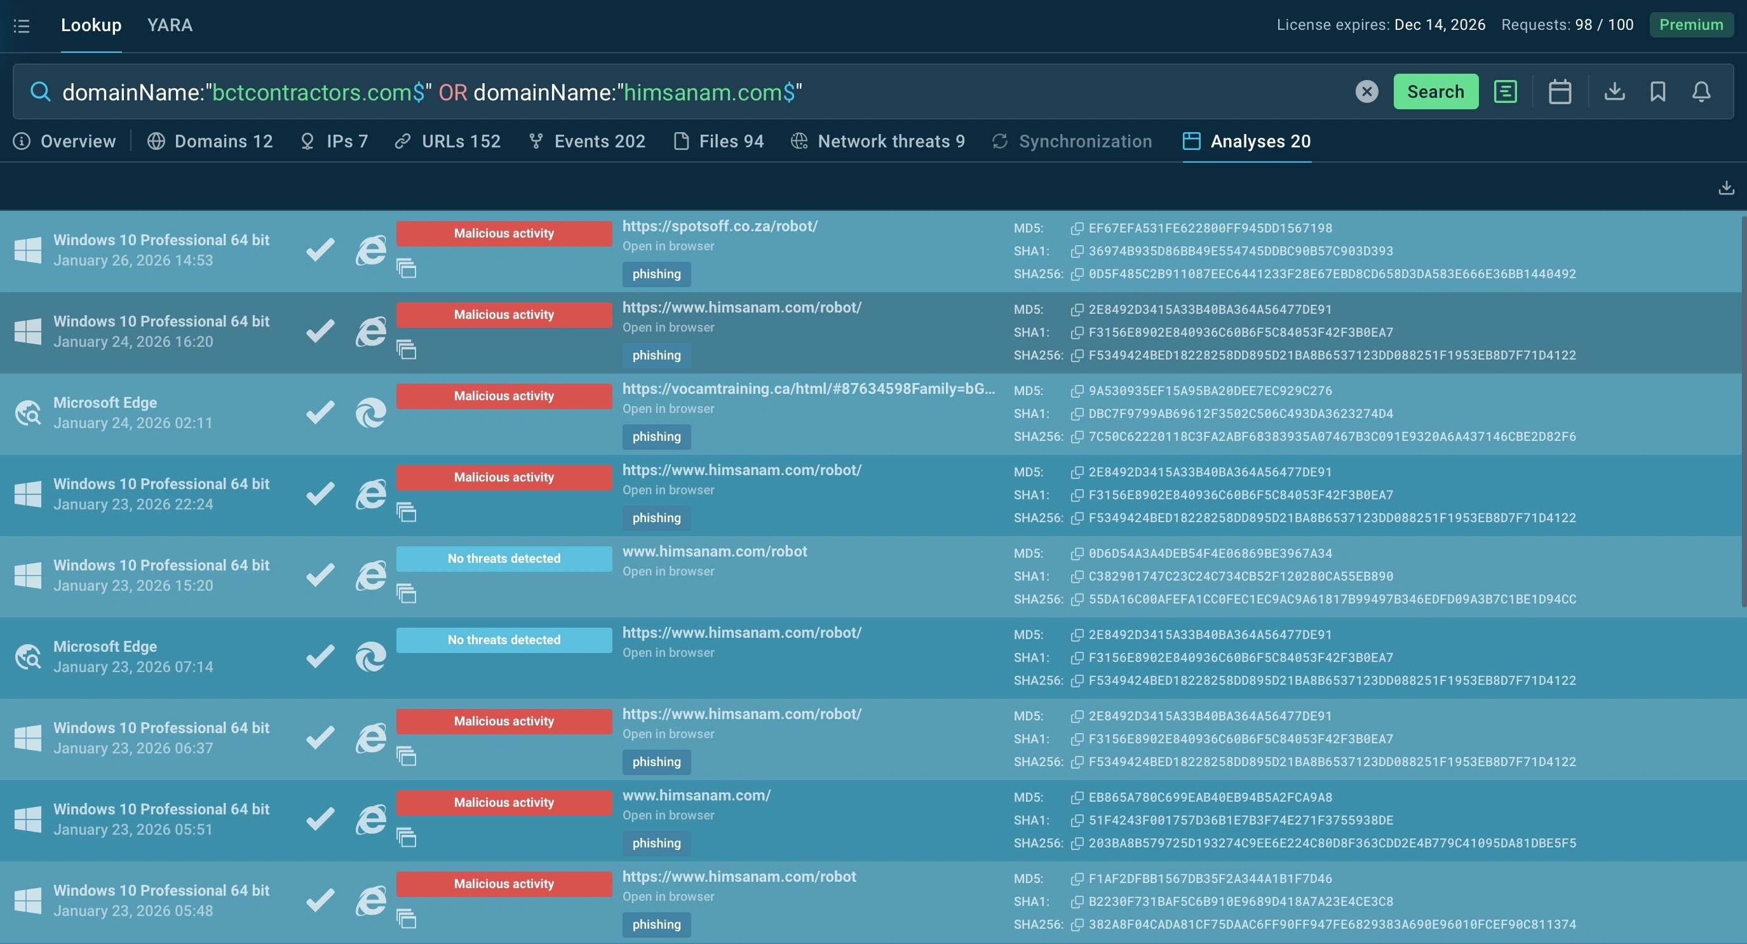Open the query notes icon beside Search
The image size is (1747, 944).
point(1505,91)
